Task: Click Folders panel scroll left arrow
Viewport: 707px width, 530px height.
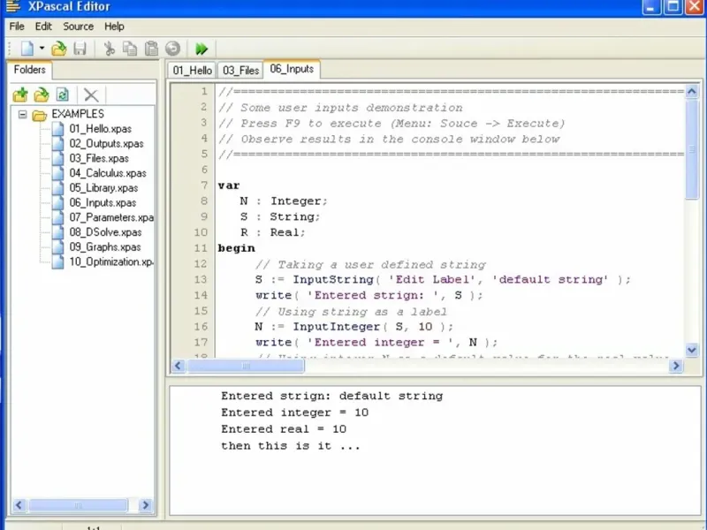Action: 19,505
